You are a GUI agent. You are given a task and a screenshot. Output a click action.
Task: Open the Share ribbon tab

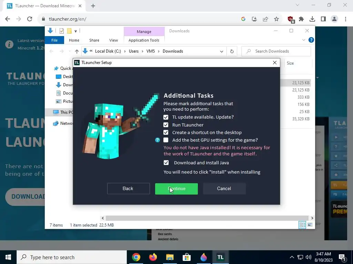click(x=94, y=40)
